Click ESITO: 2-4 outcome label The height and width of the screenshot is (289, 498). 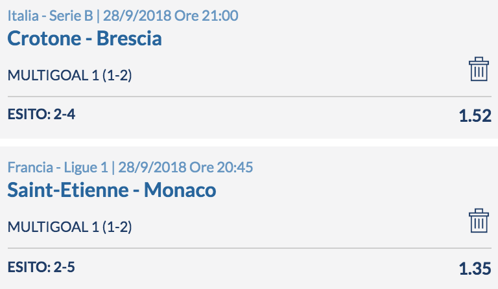point(41,114)
